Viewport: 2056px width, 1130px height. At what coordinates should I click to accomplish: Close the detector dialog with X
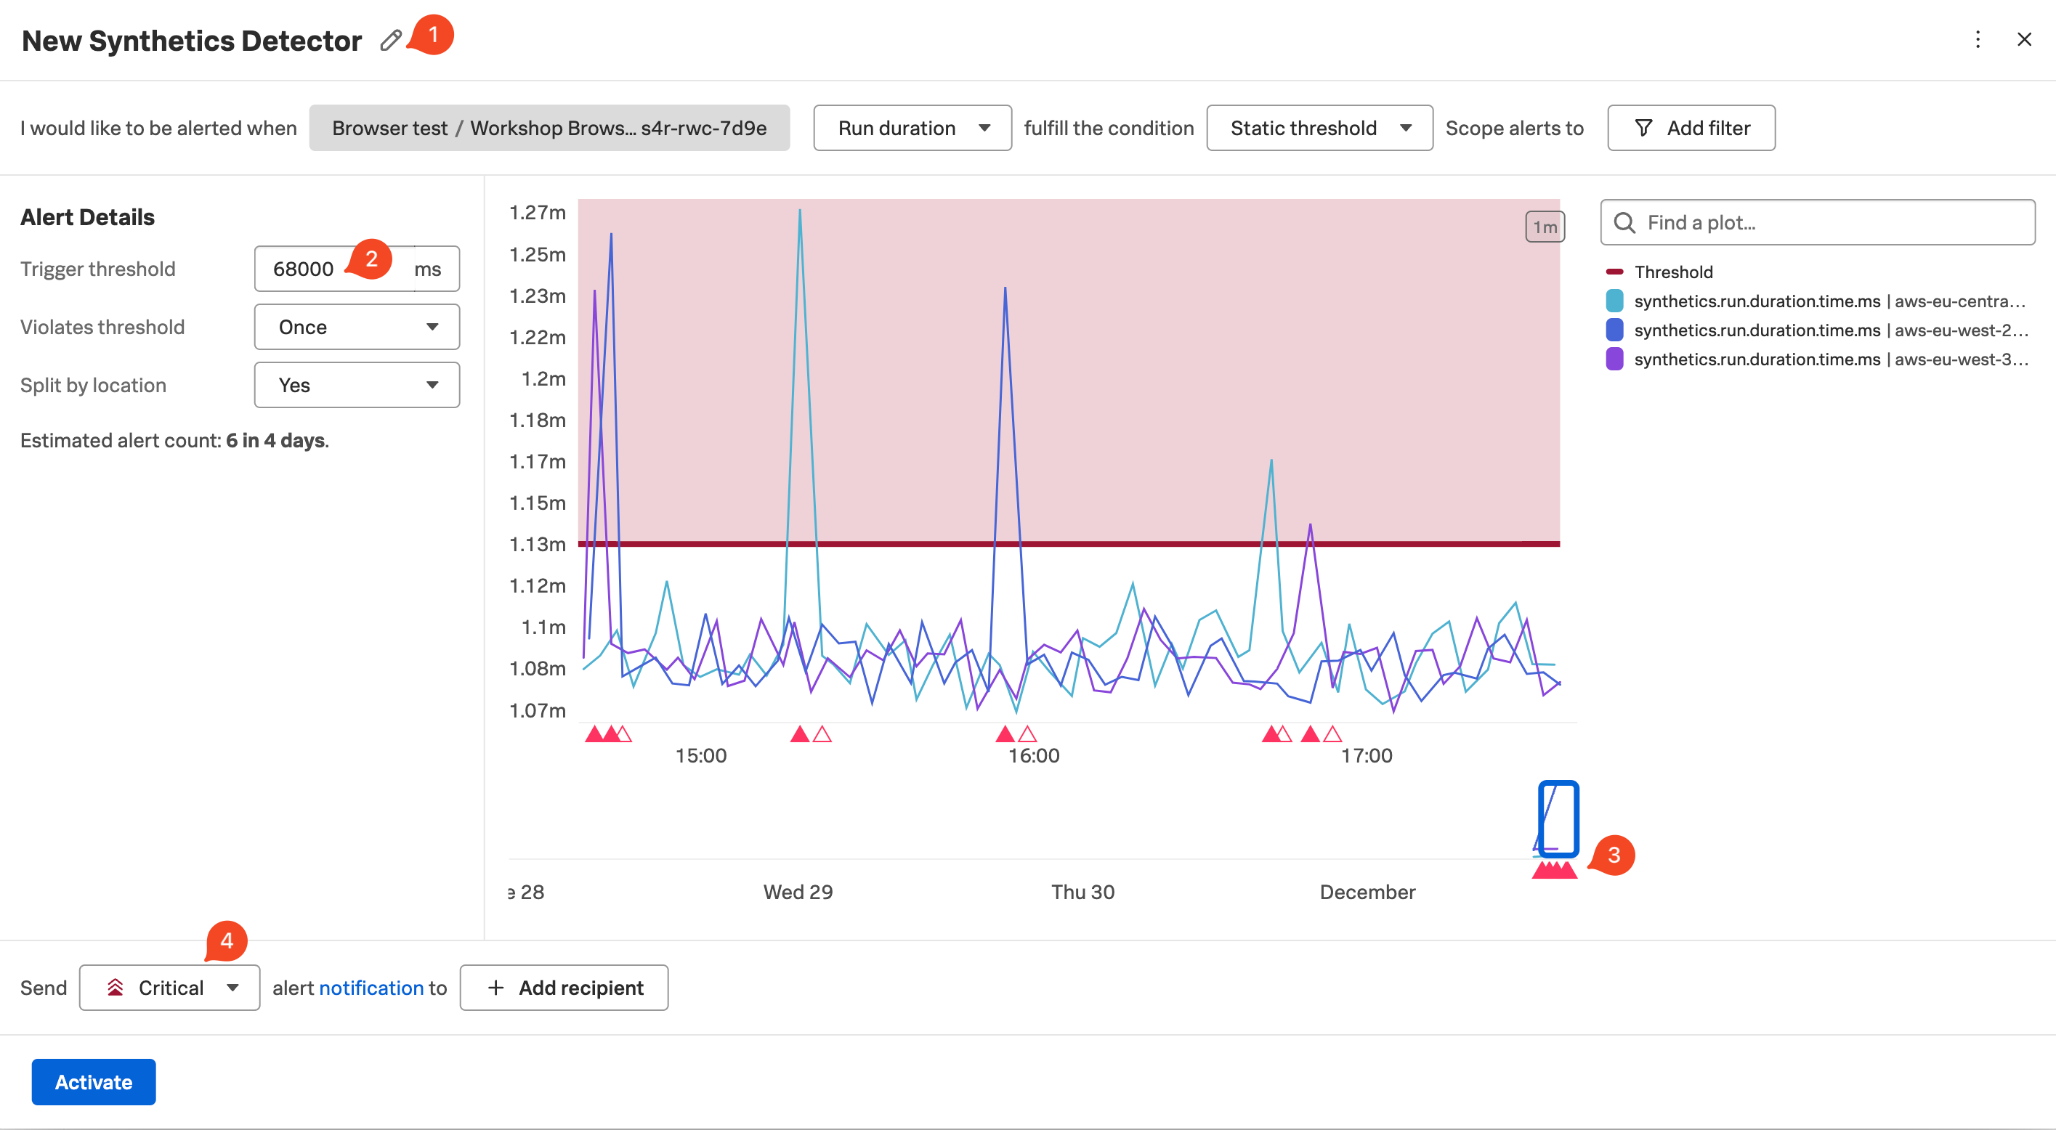pos(2024,39)
